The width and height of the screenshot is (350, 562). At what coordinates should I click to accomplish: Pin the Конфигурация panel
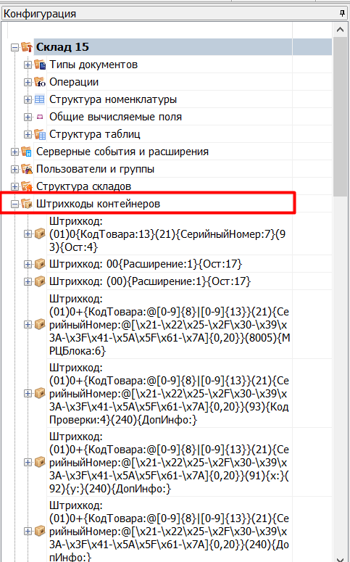tap(342, 13)
